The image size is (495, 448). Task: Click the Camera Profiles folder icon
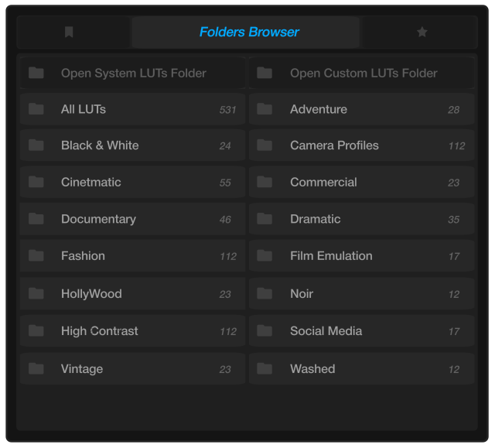[x=265, y=145]
